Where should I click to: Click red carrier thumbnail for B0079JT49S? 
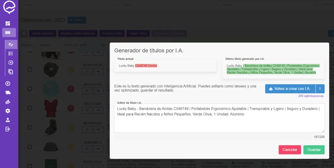[51, 108]
